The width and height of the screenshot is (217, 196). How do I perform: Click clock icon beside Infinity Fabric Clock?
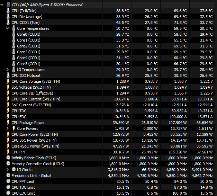pyautogui.click(x=8, y=158)
